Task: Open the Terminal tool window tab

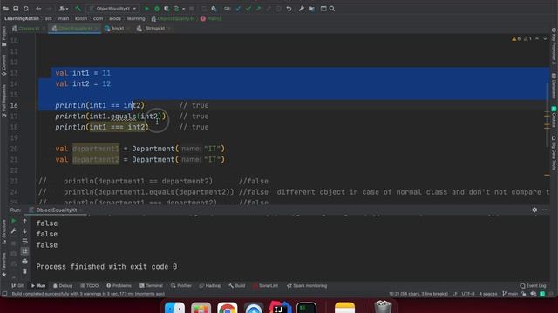Action: [x=151, y=286]
